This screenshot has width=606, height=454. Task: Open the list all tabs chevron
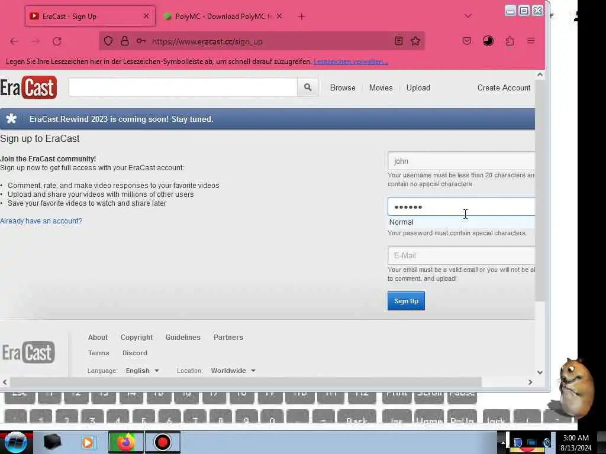pos(468,16)
